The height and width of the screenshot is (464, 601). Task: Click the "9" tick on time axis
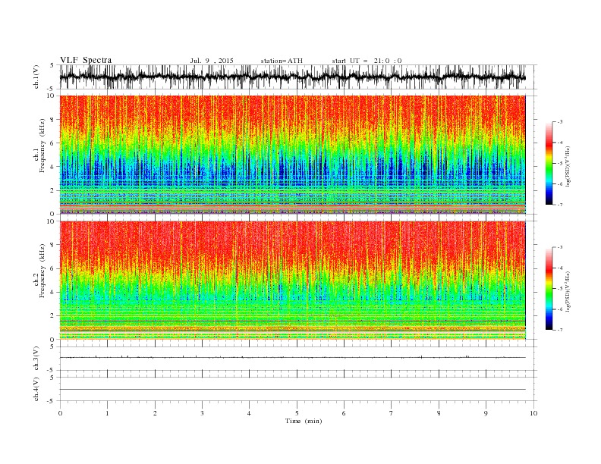pyautogui.click(x=486, y=413)
